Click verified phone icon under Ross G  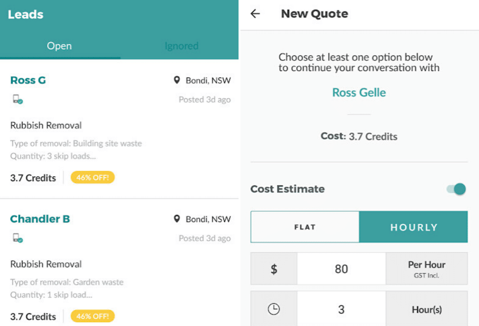pyautogui.click(x=18, y=99)
